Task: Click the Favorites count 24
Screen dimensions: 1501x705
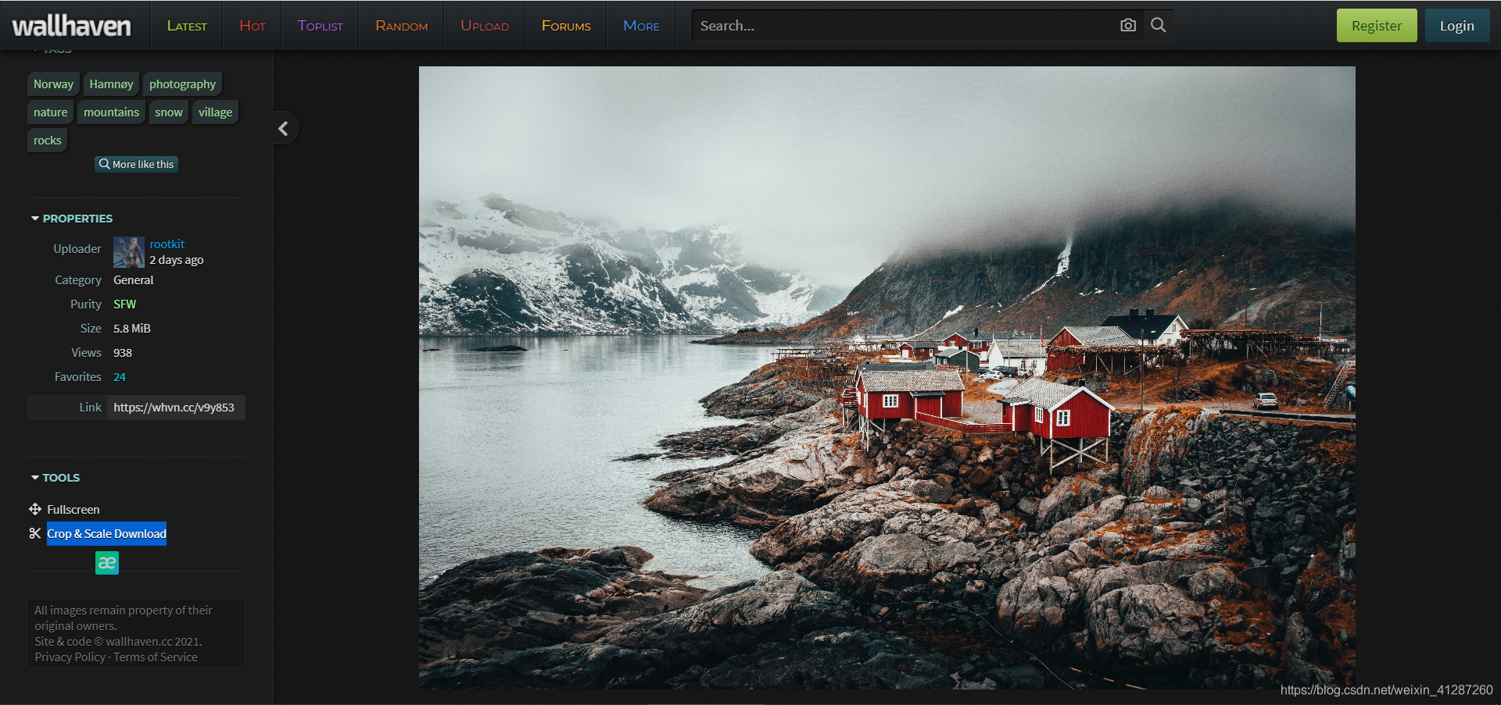Action: click(120, 376)
